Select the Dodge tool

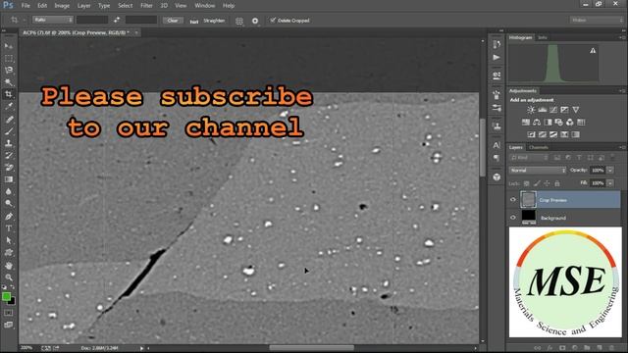9,204
